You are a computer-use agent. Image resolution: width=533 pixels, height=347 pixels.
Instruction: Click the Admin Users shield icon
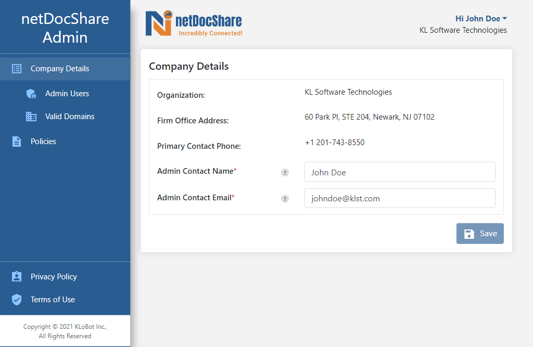31,94
